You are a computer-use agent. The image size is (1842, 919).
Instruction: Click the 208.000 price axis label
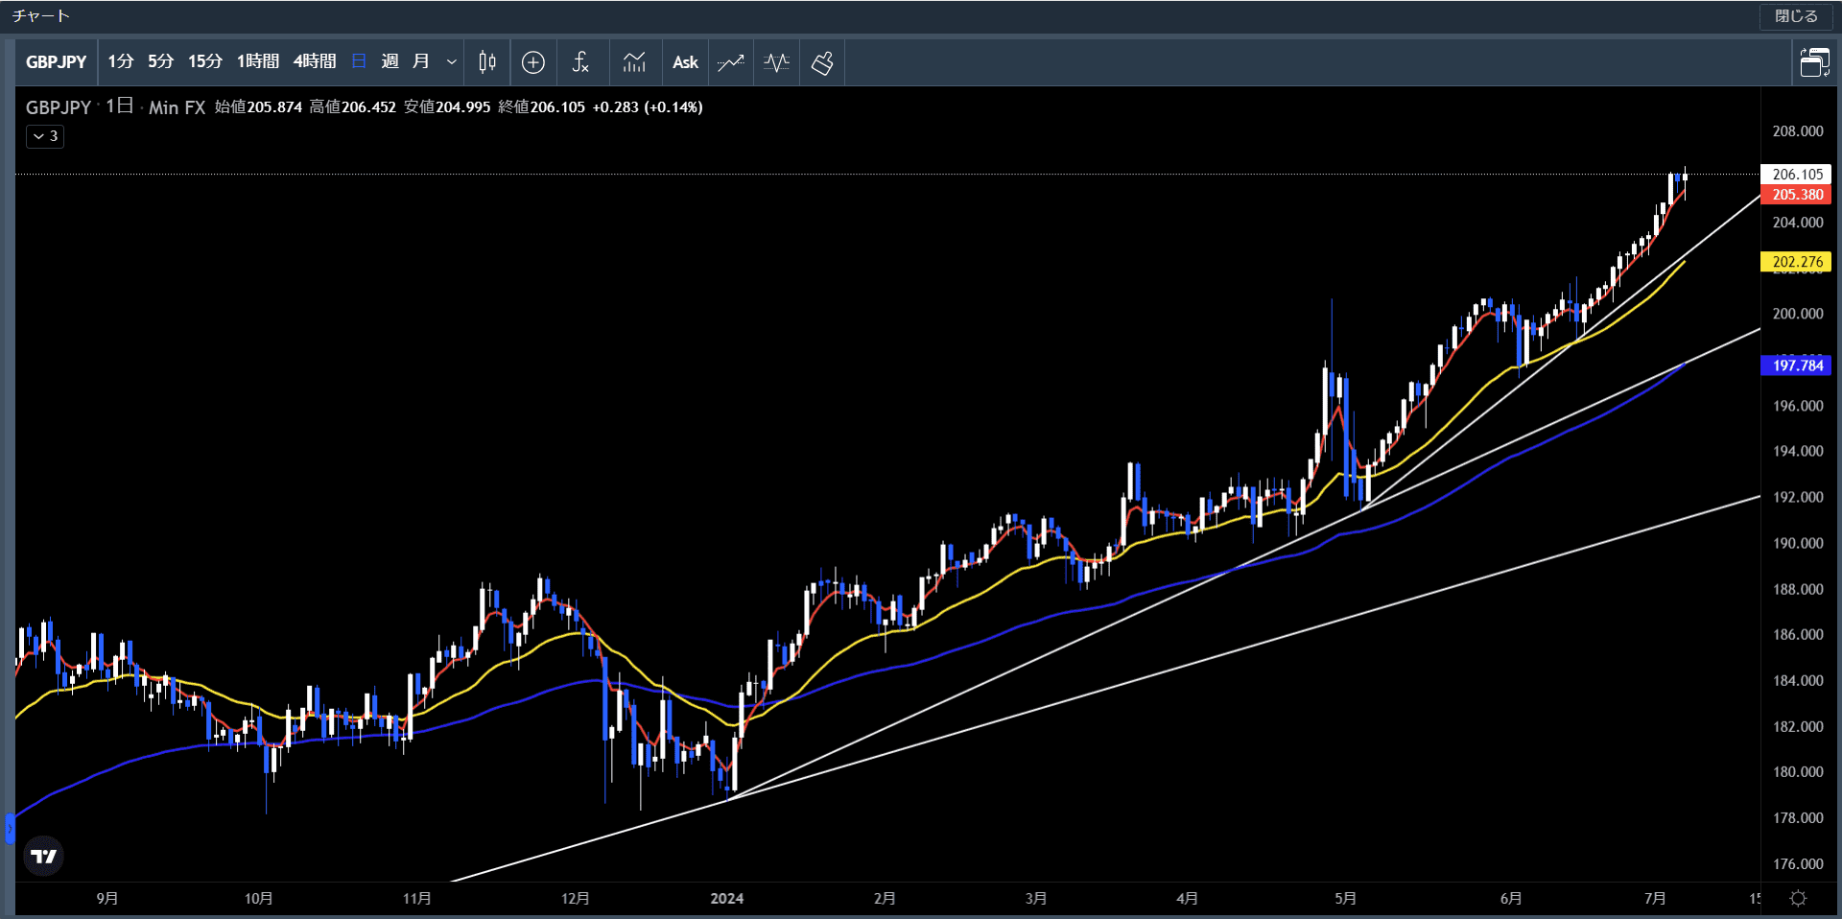coord(1797,131)
